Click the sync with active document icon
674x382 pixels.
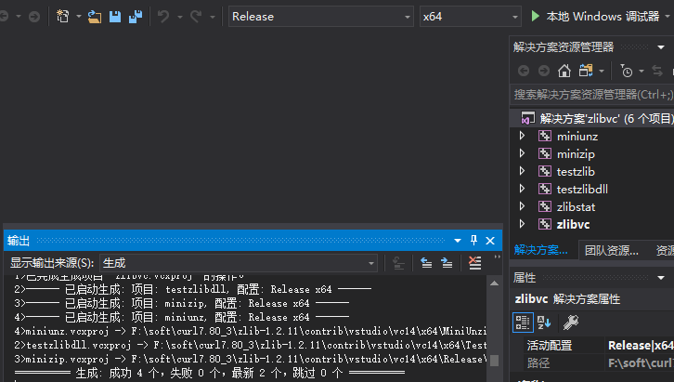(x=657, y=71)
